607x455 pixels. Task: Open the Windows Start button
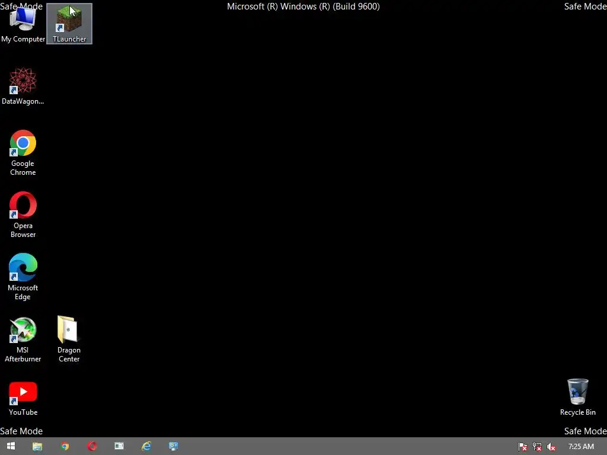tap(11, 446)
